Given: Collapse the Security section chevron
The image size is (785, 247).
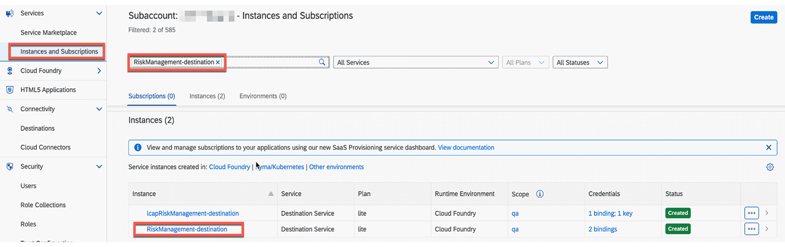Looking at the screenshot, I should pos(99,167).
